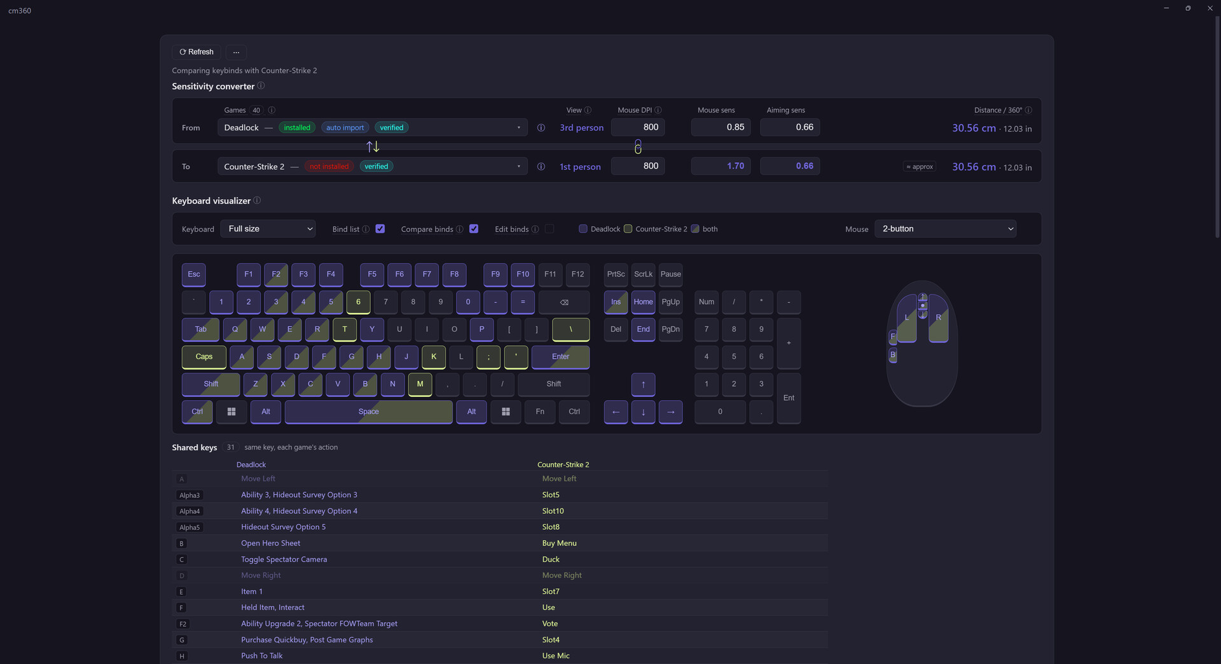Viewport: 1221px width, 664px height.
Task: Click the Push To Talk row text
Action: click(261, 656)
